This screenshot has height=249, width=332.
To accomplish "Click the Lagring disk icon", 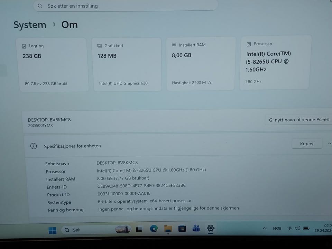I will 24,46.
